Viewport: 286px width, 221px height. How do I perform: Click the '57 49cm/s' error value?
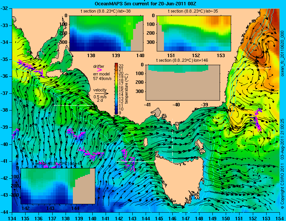(102, 78)
